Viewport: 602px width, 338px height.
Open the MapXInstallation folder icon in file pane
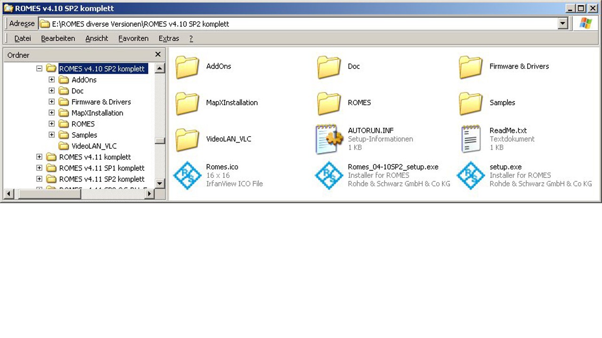coord(187,103)
